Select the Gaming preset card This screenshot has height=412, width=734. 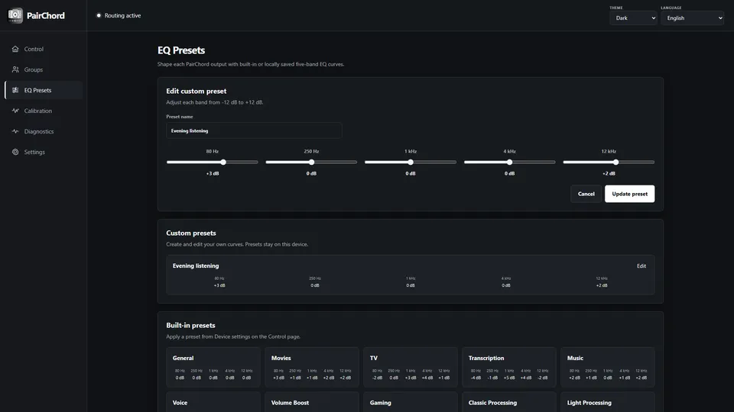(x=411, y=402)
